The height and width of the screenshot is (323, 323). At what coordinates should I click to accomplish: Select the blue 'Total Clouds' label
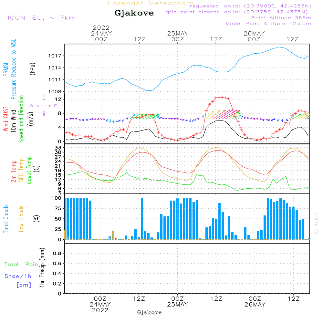point(6,219)
